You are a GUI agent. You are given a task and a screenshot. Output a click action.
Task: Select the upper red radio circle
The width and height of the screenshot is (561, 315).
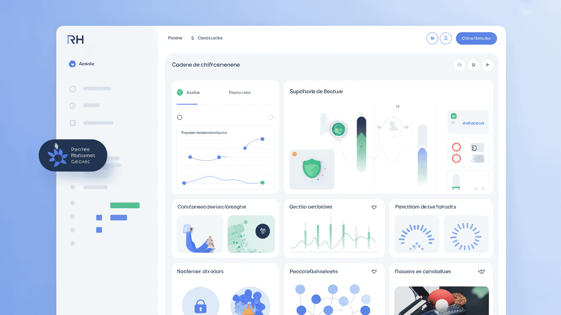(456, 147)
